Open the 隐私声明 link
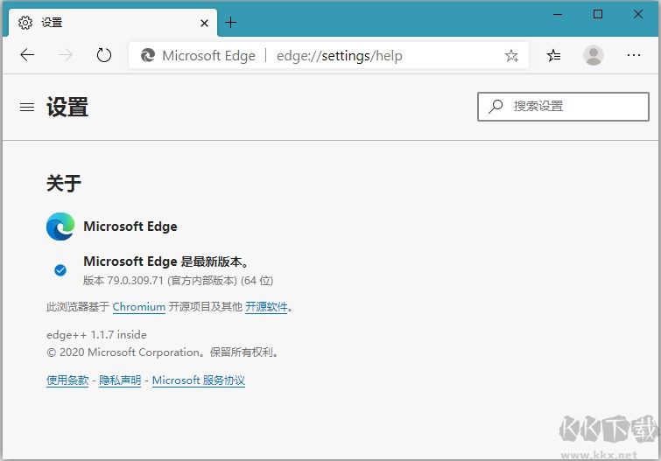 click(x=120, y=381)
